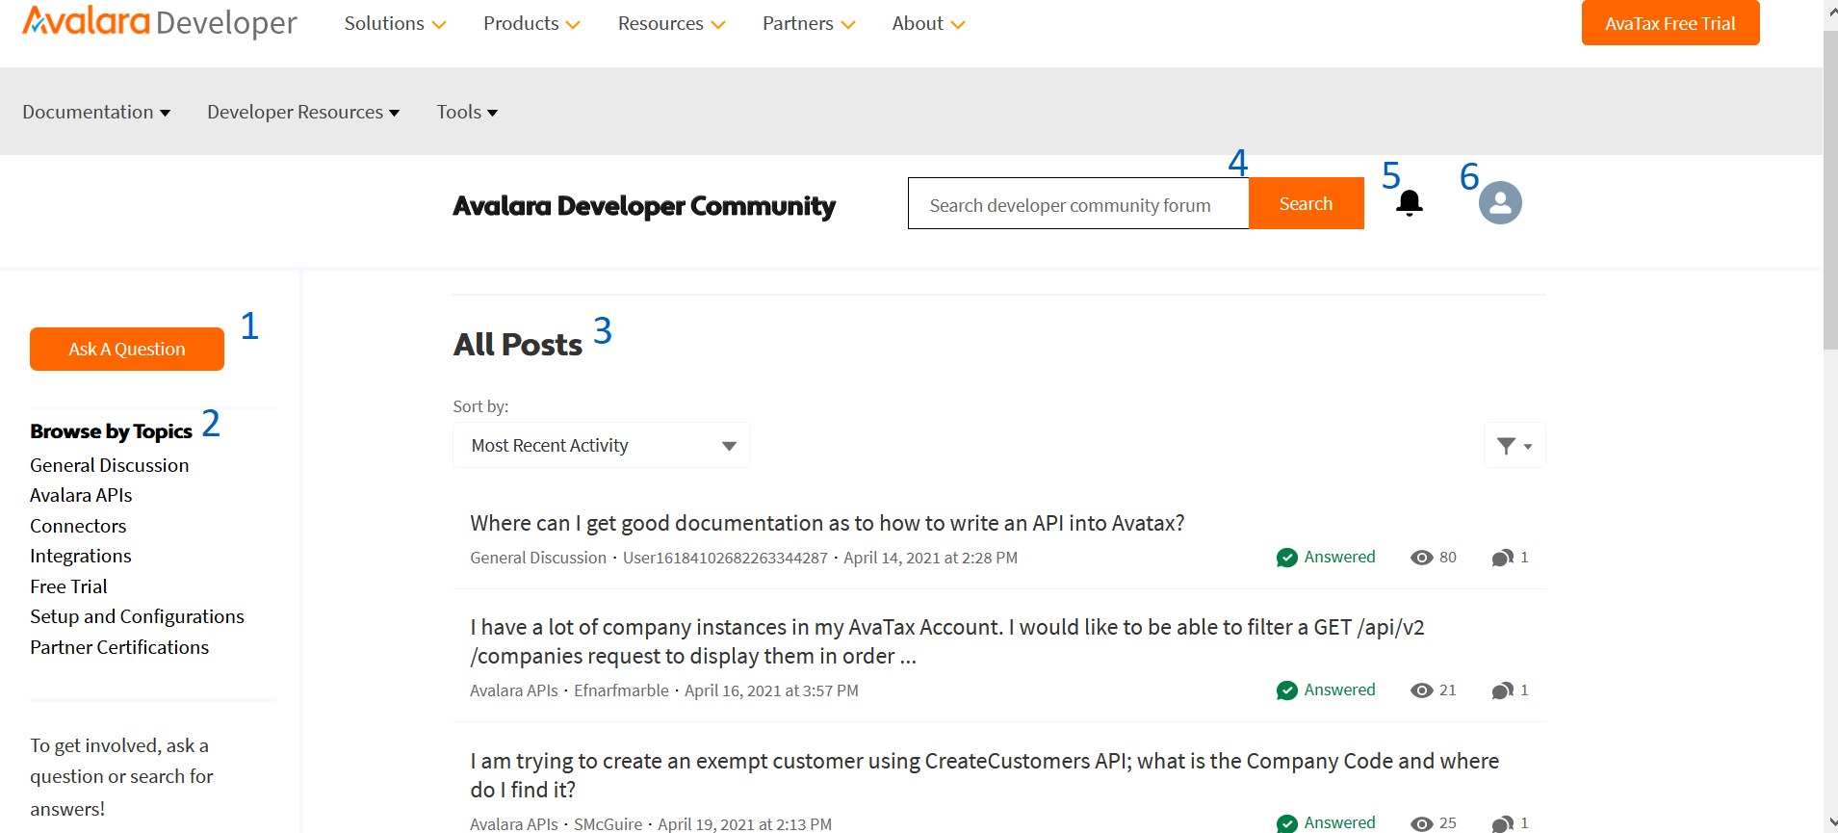Screen dimensions: 1838x833
Task: Focus the search developer community forum field
Action: point(1077,204)
